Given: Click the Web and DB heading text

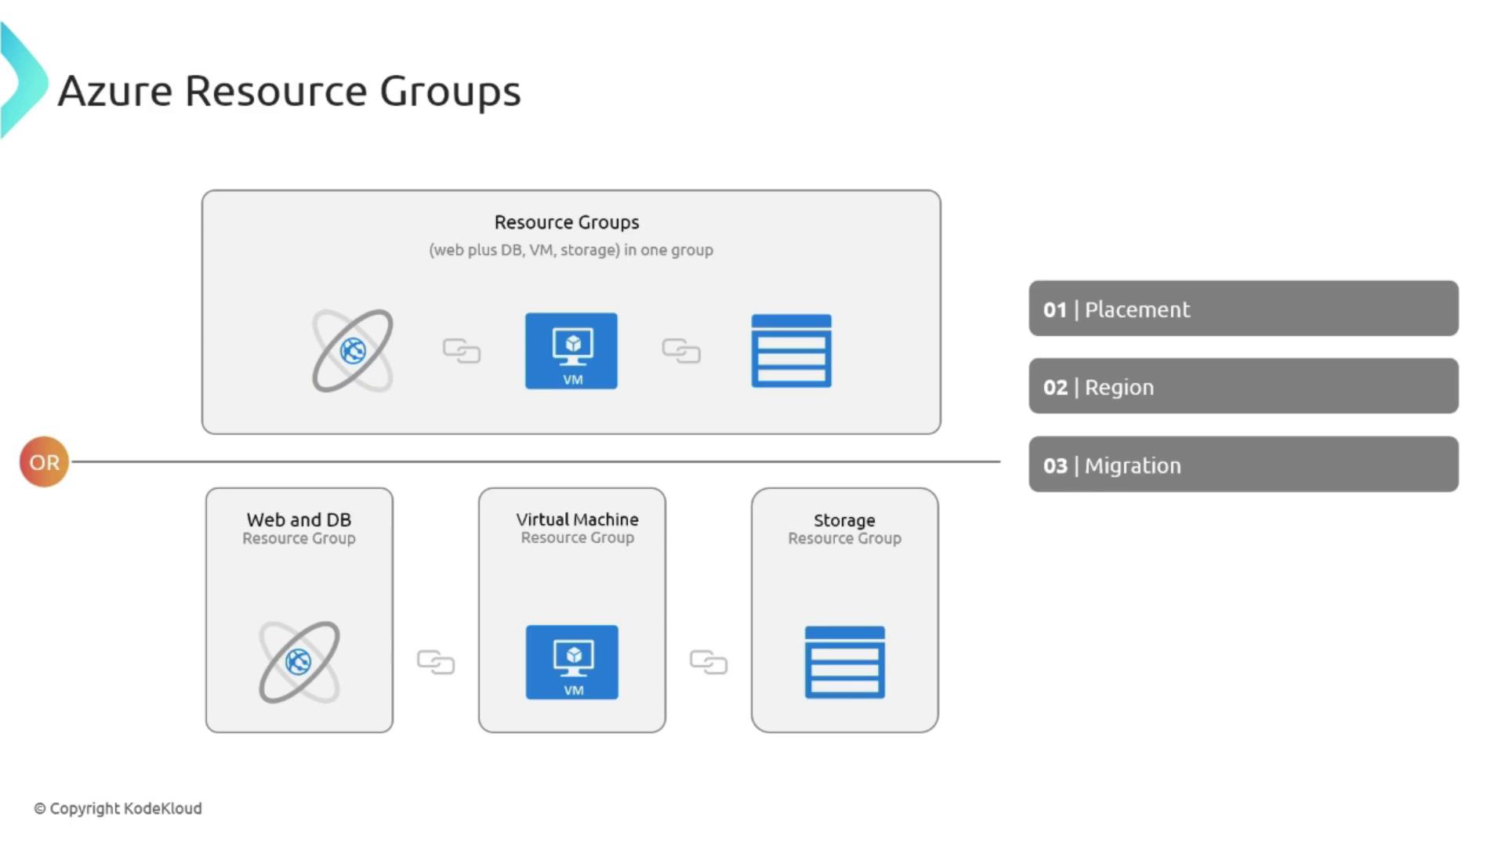Looking at the screenshot, I should pyautogui.click(x=299, y=520).
